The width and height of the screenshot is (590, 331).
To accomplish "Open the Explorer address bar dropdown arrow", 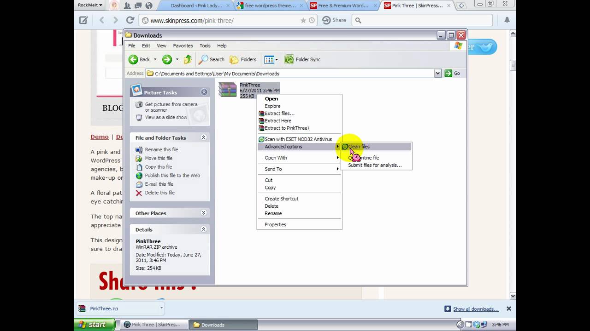I will (x=438, y=73).
